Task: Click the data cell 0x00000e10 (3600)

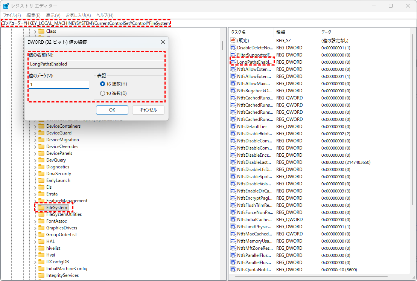Action: [x=339, y=270]
